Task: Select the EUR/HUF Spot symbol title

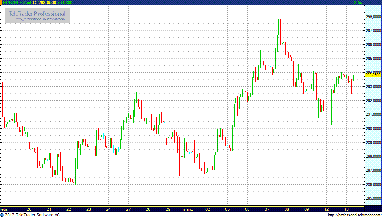Action: tap(16, 2)
